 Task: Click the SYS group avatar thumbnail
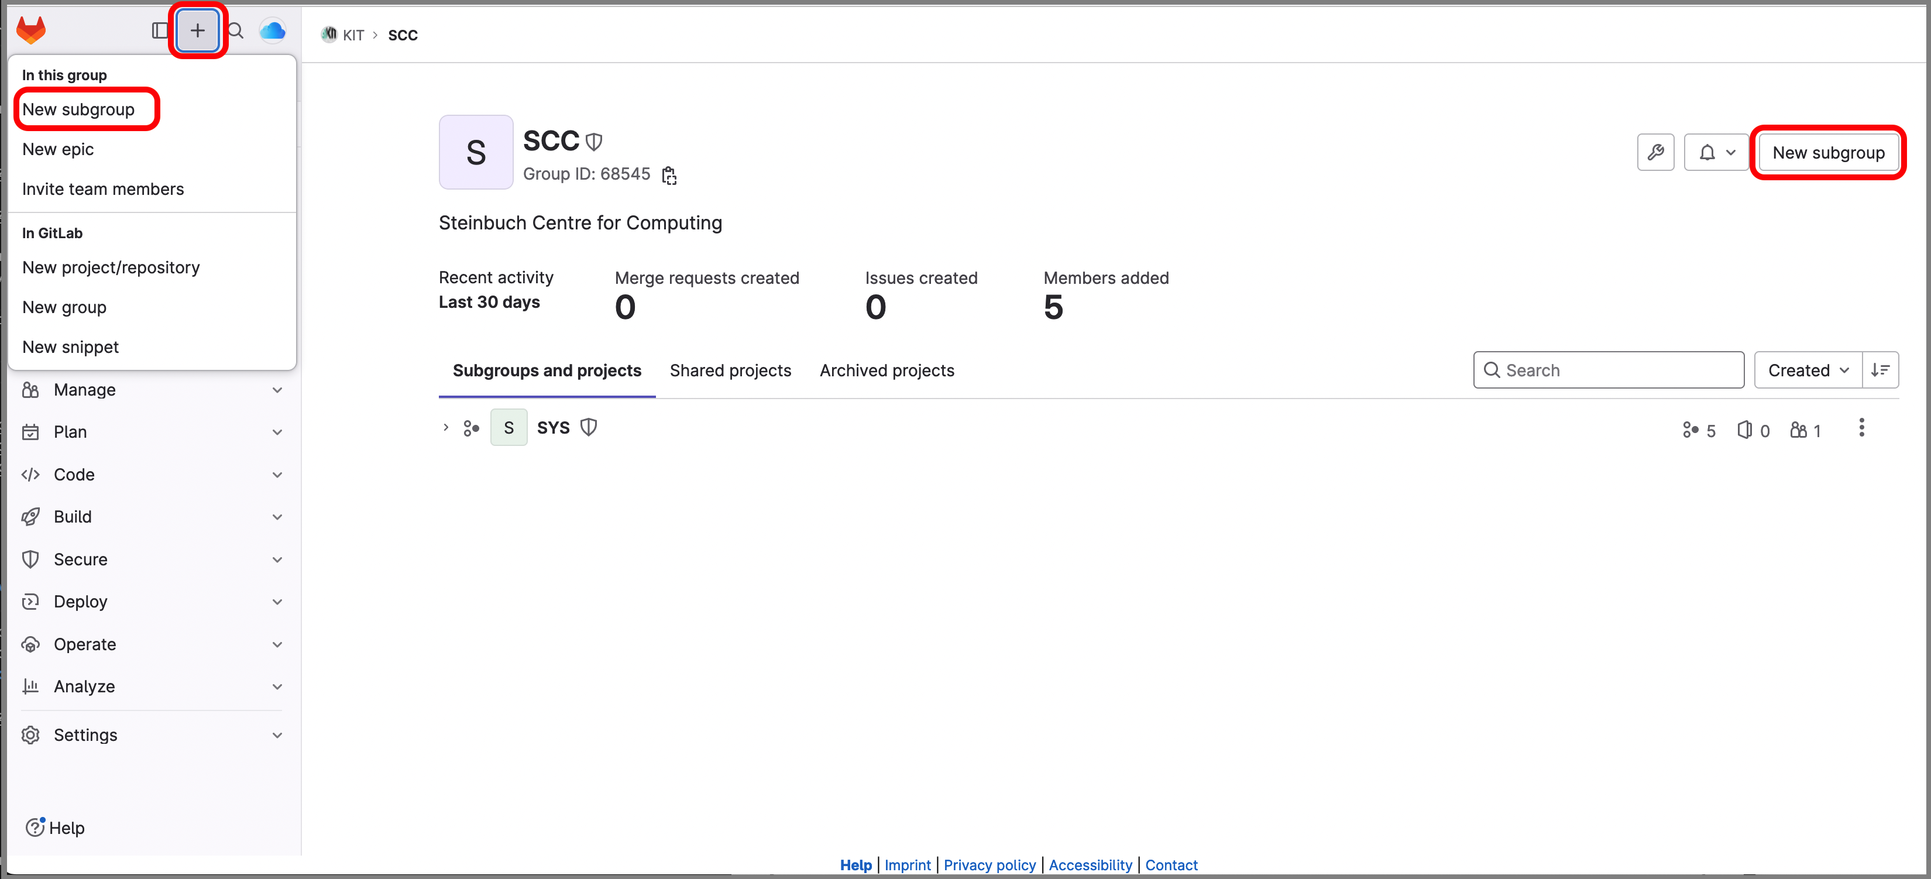point(508,427)
